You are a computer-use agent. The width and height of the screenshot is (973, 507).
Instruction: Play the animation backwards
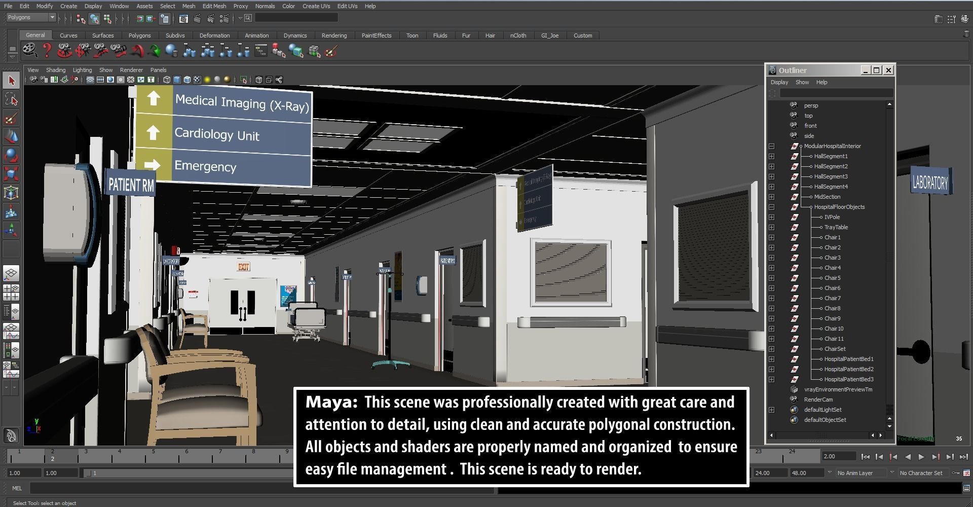[x=908, y=457]
